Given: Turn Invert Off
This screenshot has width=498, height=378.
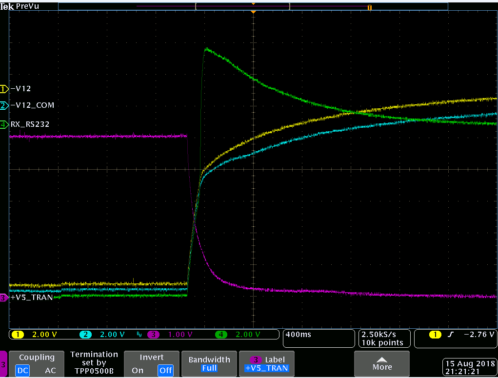Looking at the screenshot, I should click(165, 370).
